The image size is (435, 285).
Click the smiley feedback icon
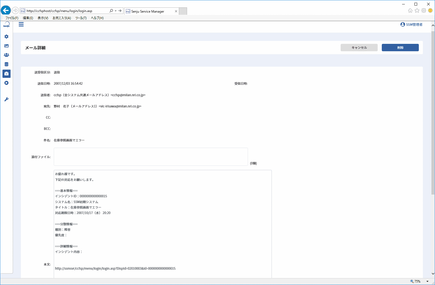(x=430, y=10)
